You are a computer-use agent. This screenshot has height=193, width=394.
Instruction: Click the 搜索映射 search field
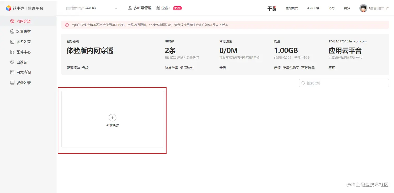tap(344, 83)
